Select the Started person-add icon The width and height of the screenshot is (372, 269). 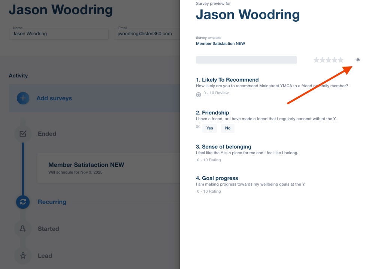pos(23,229)
